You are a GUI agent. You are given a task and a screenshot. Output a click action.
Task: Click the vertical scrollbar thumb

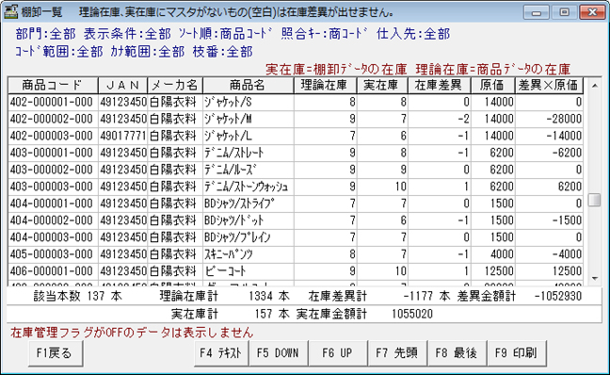click(x=594, y=200)
